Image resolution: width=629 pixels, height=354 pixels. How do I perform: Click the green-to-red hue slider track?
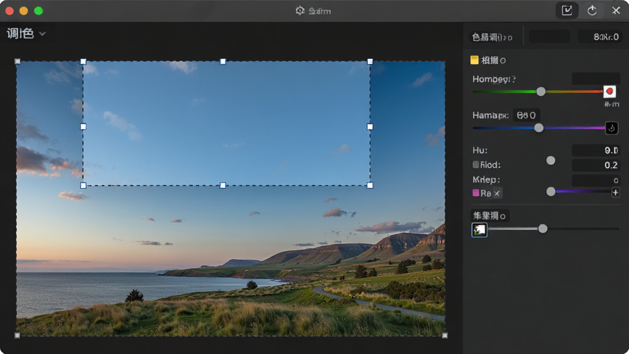[537, 92]
